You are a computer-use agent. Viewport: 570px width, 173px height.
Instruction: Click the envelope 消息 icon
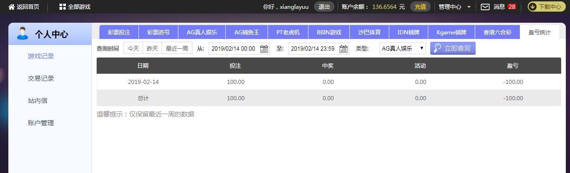click(485, 7)
